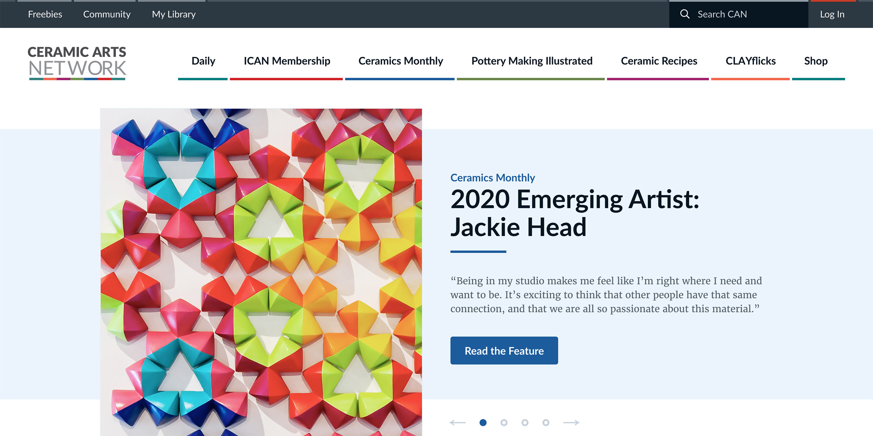This screenshot has height=436, width=873.
Task: Go to Ceramic Recipes
Action: tap(659, 61)
